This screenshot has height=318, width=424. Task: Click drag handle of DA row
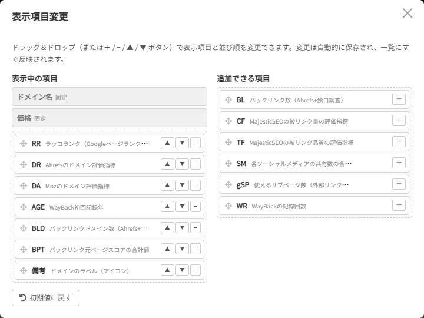tap(24, 185)
